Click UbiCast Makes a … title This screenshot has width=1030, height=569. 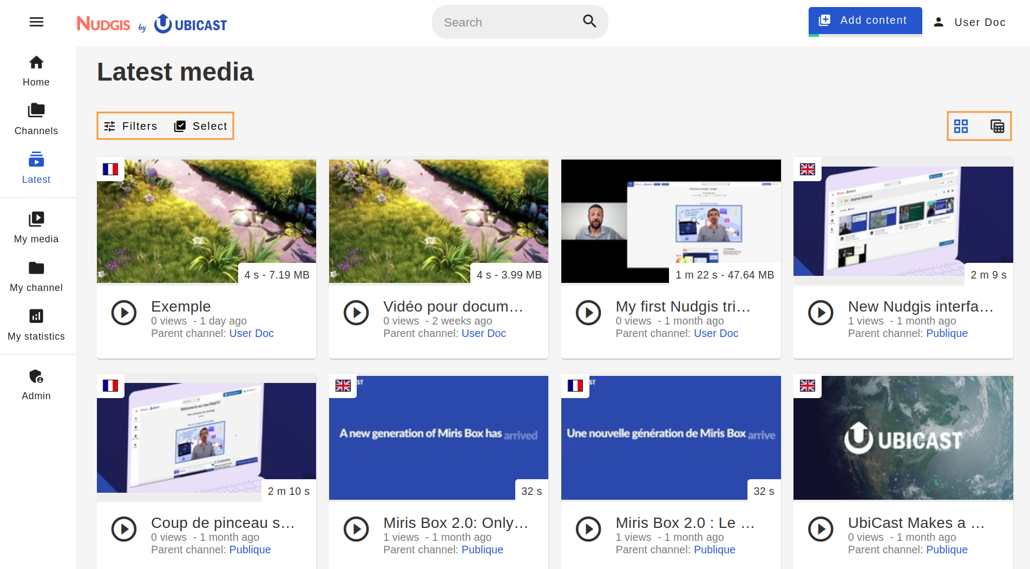pyautogui.click(x=916, y=523)
